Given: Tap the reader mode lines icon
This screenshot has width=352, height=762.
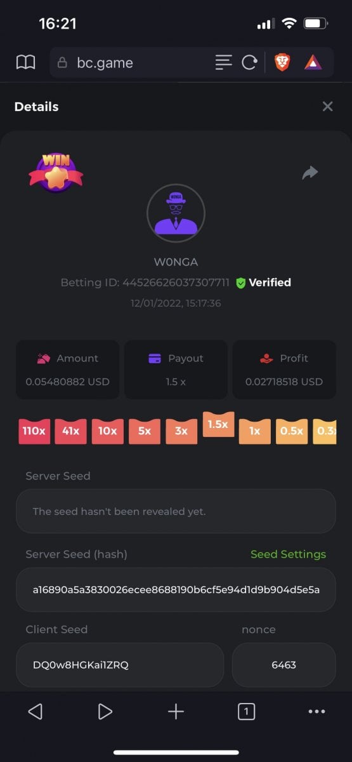Looking at the screenshot, I should click(x=223, y=62).
